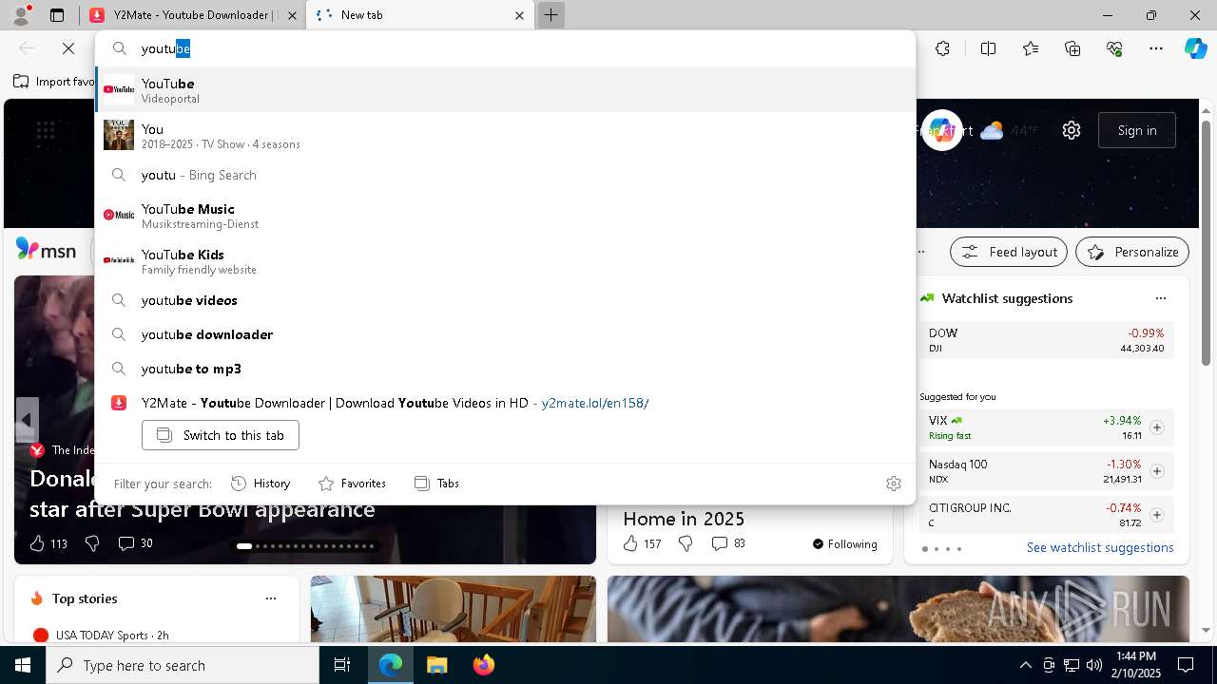Select YouTube Videoportal suggestion
The height and width of the screenshot is (684, 1217).
(506, 90)
